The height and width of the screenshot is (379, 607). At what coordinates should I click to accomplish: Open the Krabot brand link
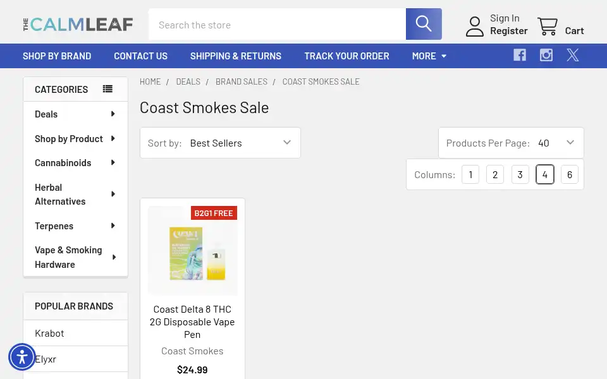49,334
